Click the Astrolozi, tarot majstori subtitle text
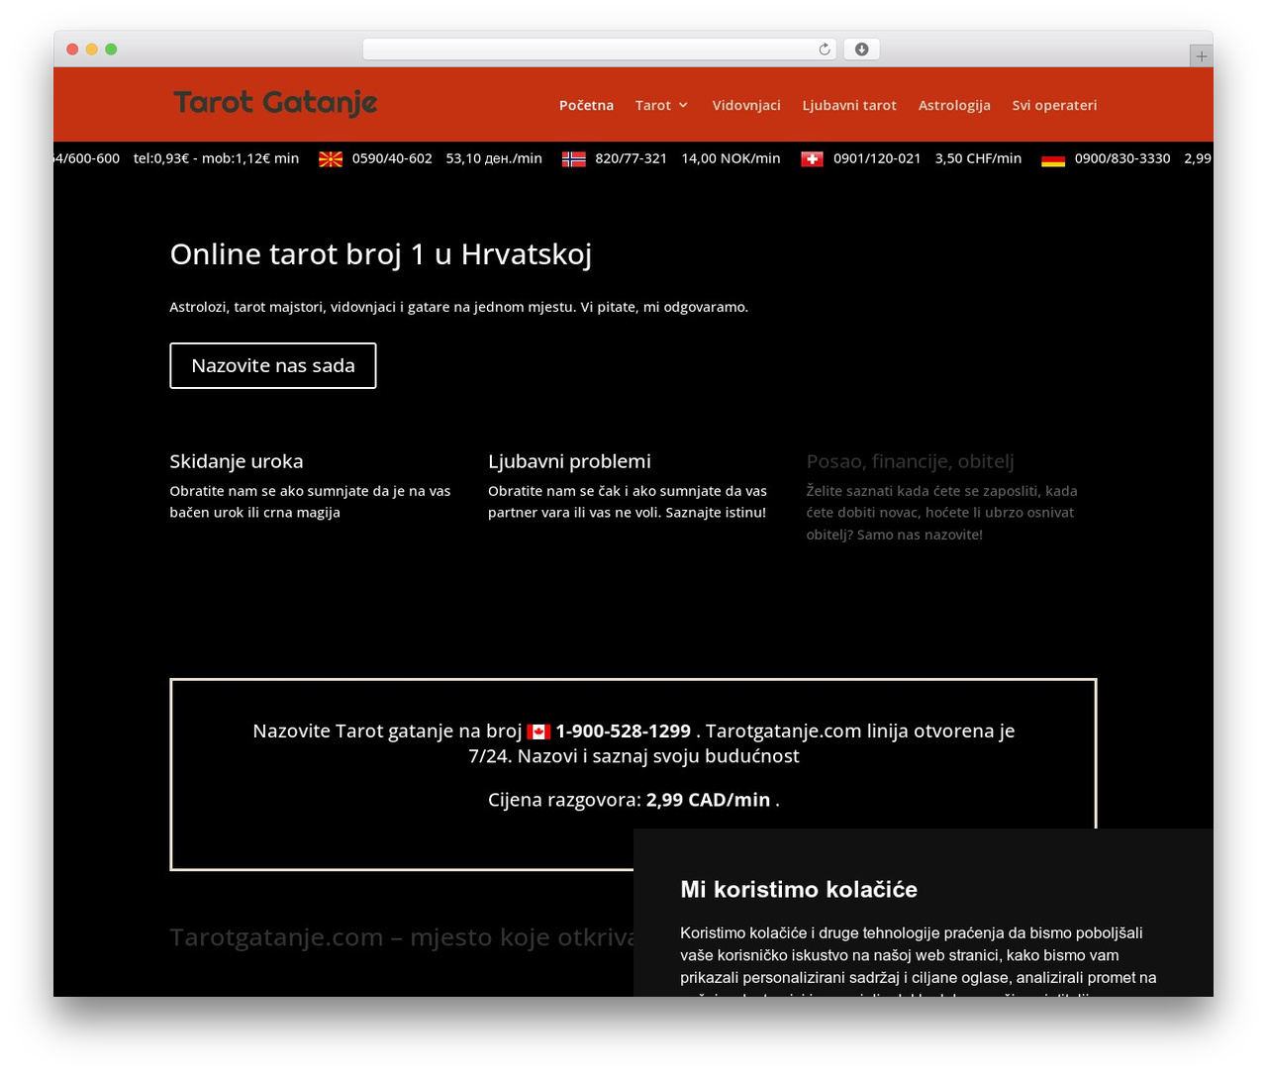1267x1073 pixels. click(458, 307)
